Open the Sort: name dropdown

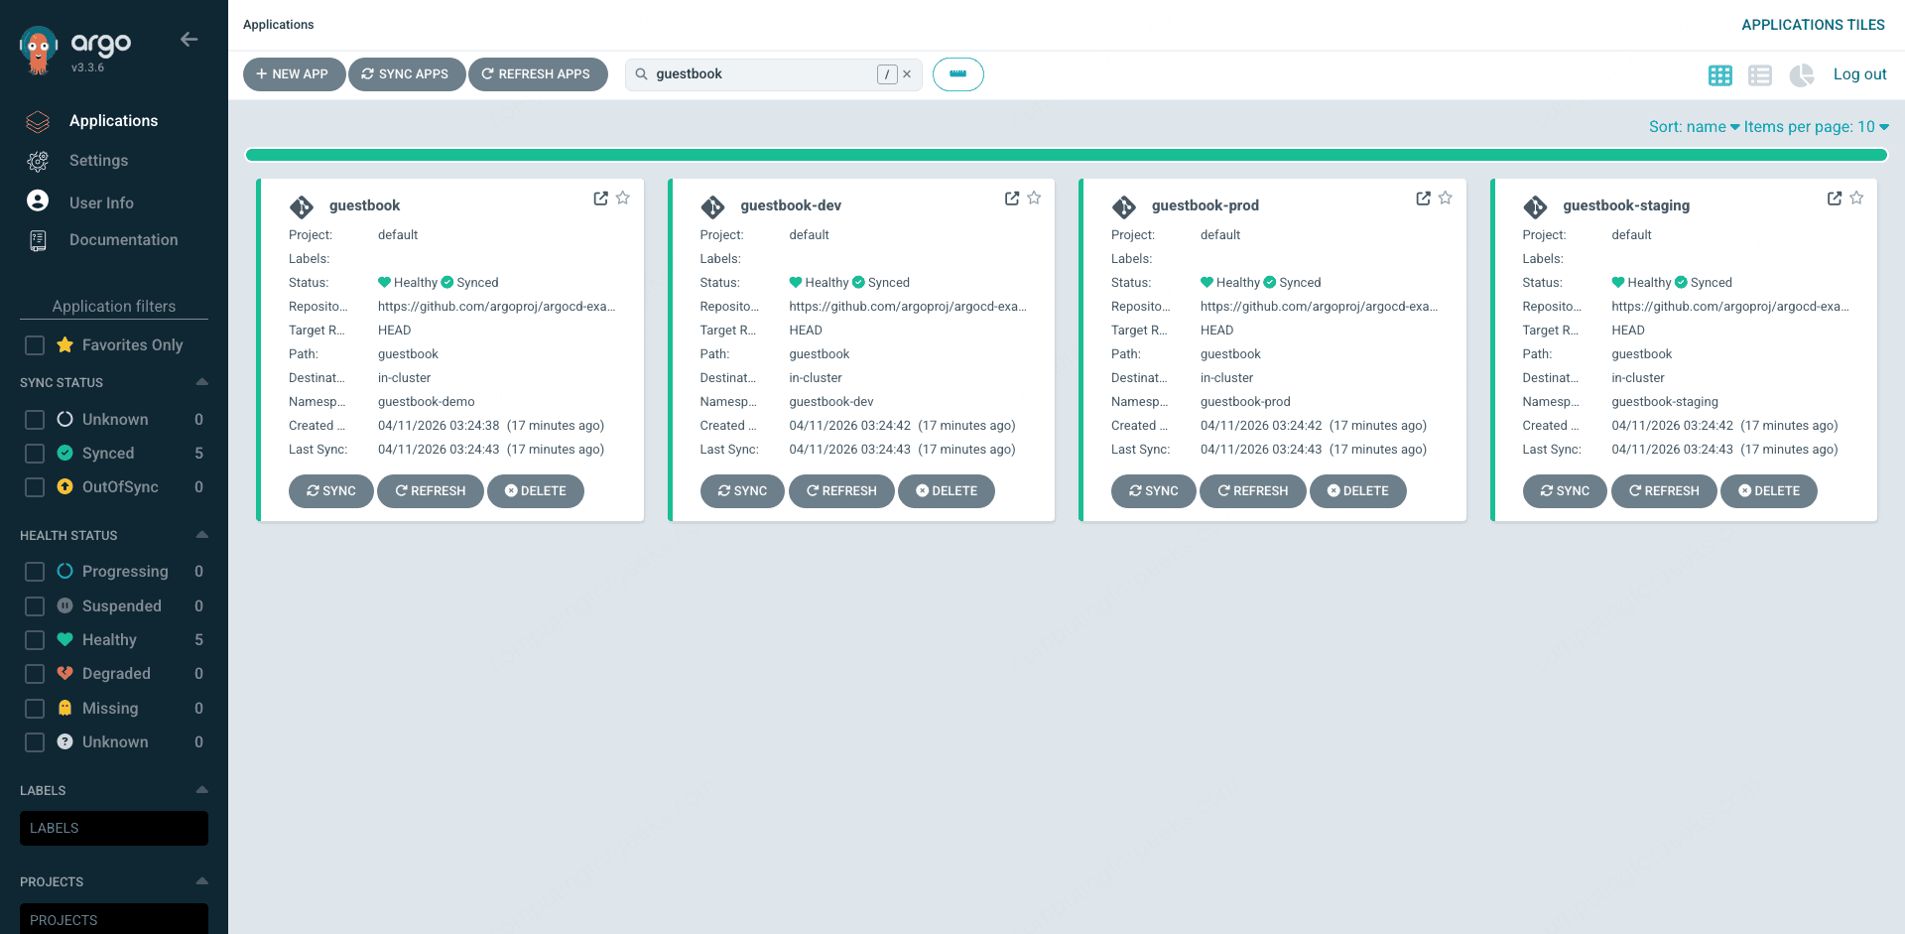coord(1694,126)
